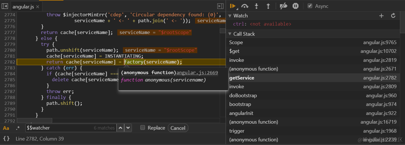Screen dimensions: 405x145
Task: Add a new watch expression
Action: [381, 16]
